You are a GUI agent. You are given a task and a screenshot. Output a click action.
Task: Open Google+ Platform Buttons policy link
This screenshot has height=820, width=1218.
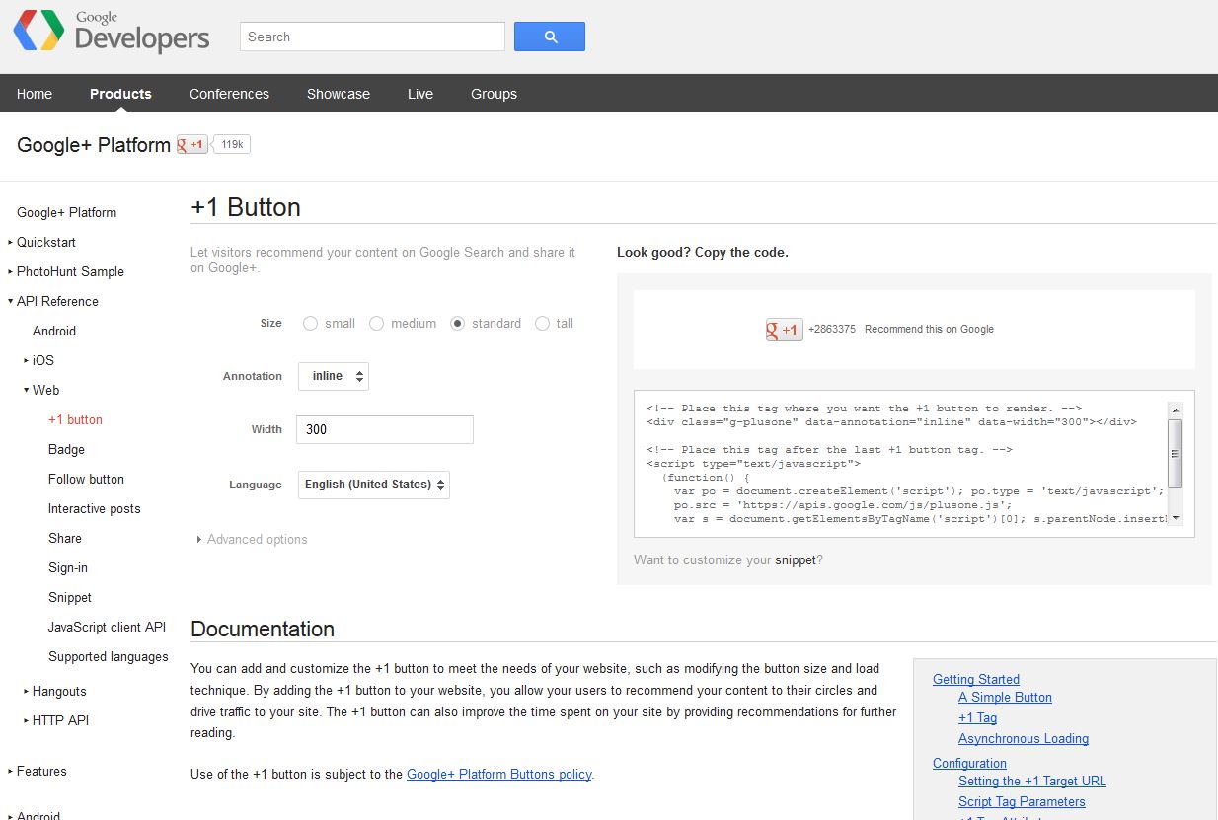point(499,775)
